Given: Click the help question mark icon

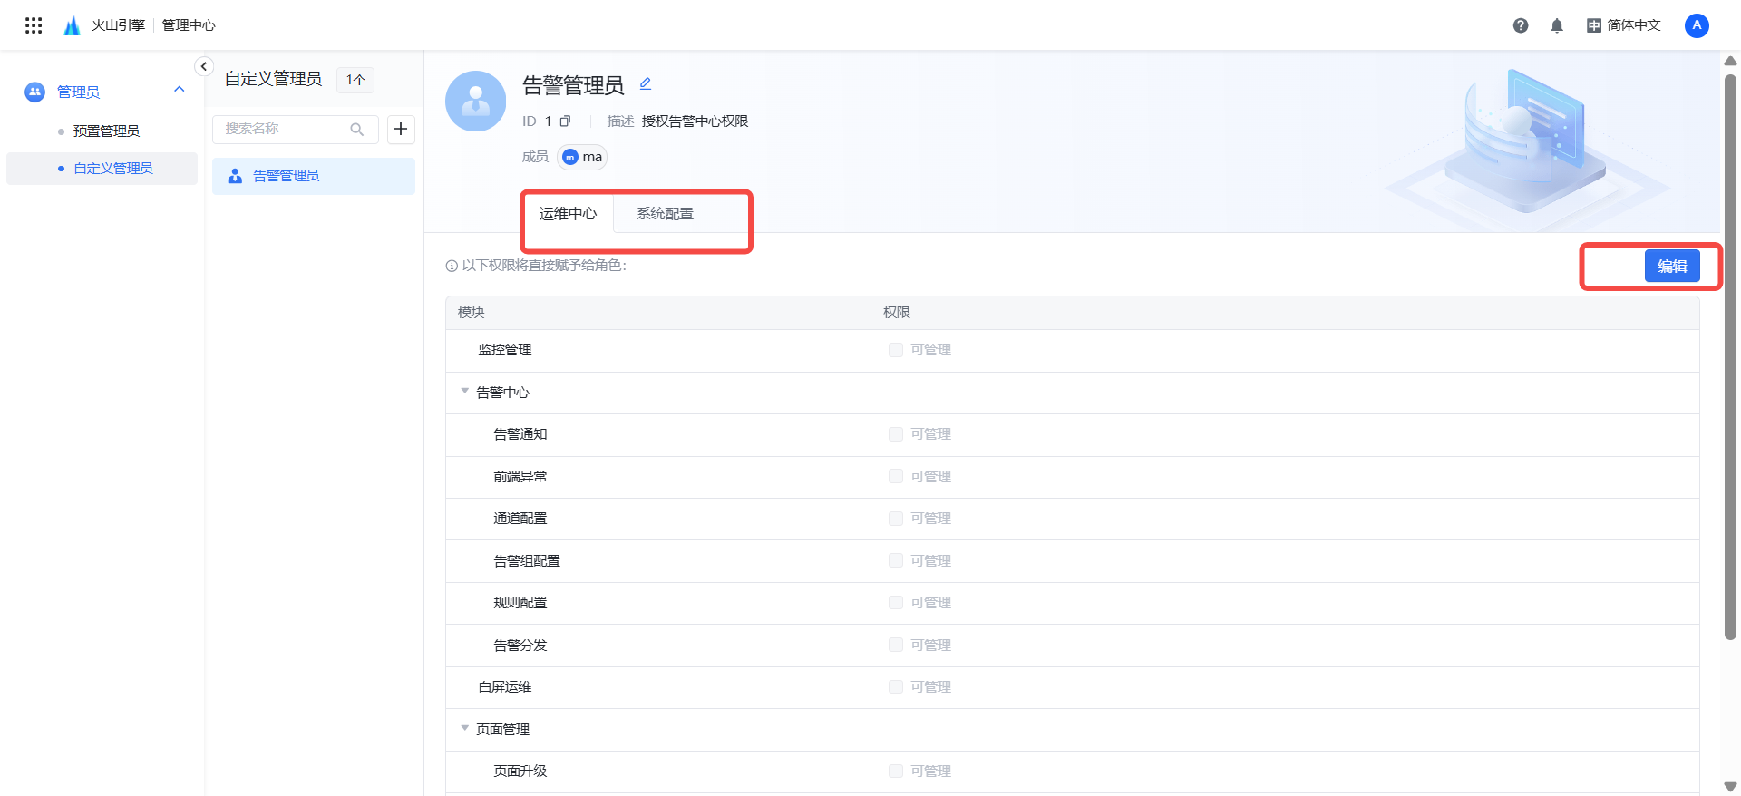Looking at the screenshot, I should 1521,25.
